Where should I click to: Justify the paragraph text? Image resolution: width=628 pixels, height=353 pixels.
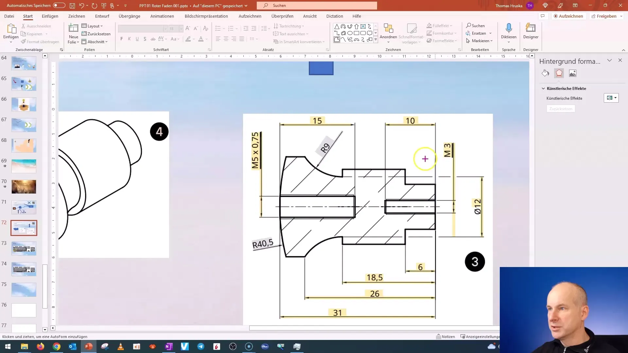[242, 39]
